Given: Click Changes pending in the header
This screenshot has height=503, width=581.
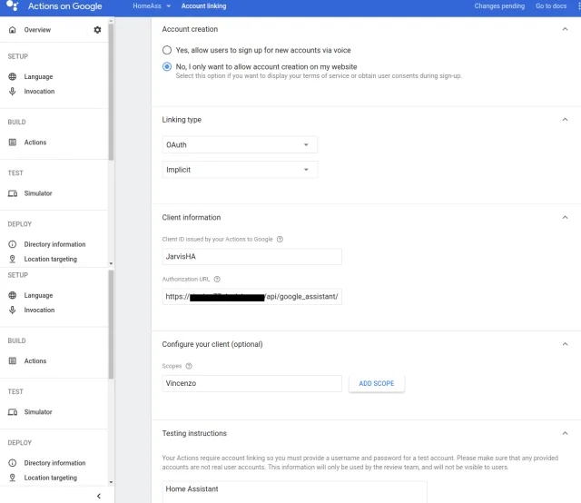Looking at the screenshot, I should (499, 6).
